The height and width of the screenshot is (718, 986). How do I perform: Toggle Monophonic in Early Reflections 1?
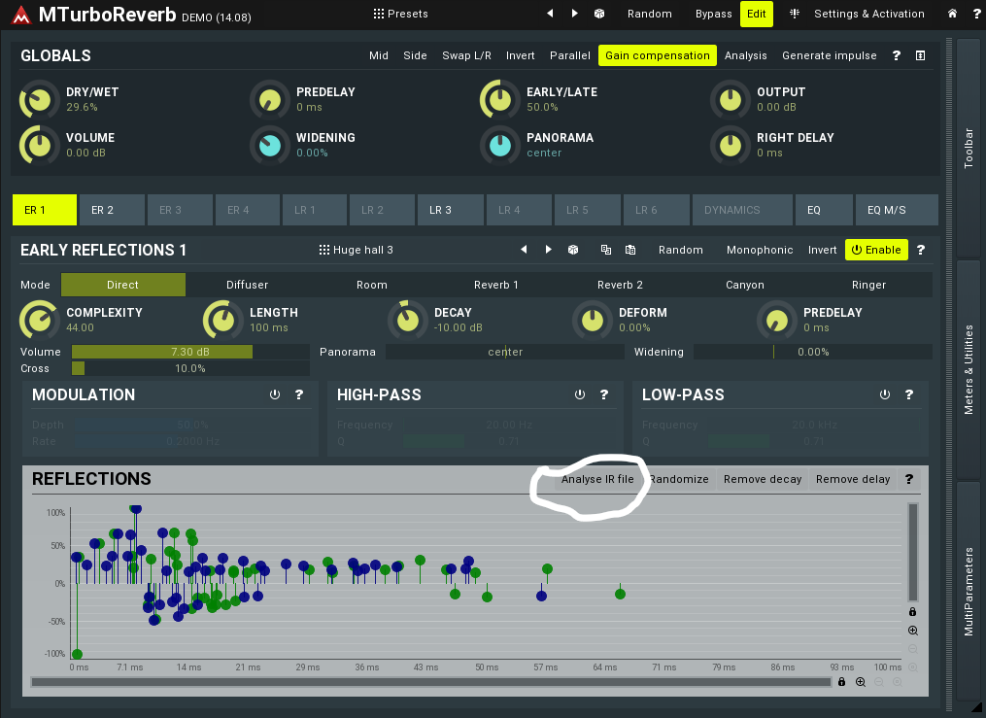click(760, 250)
